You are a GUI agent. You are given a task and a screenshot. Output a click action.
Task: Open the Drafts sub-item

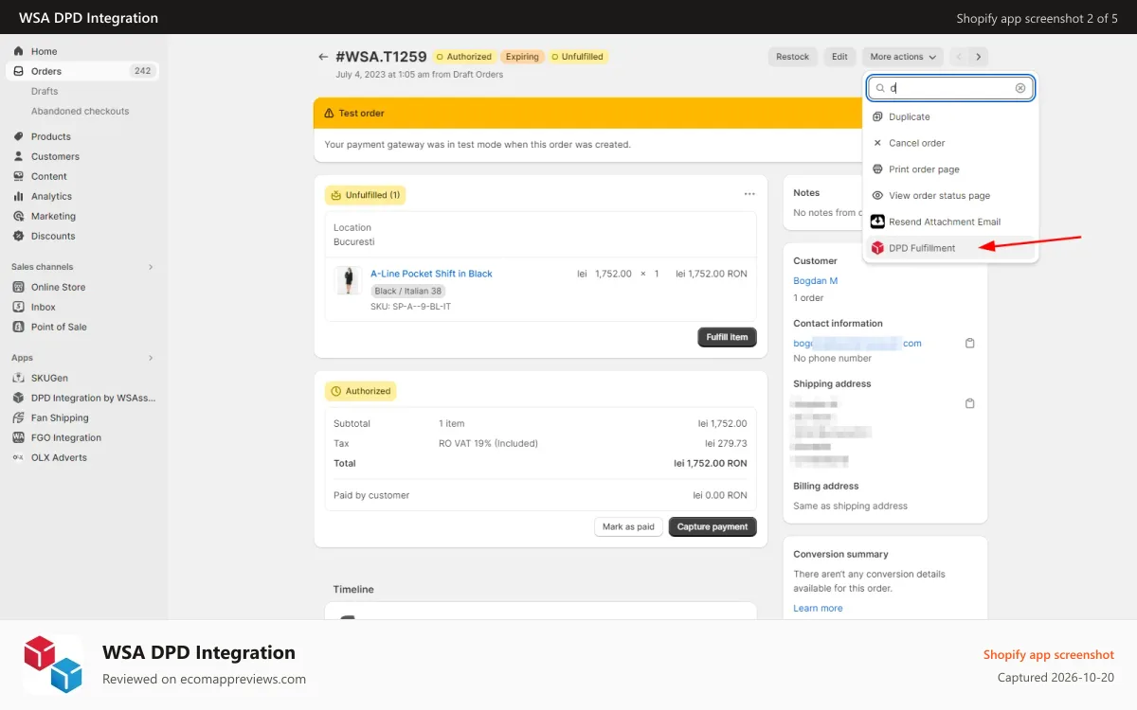(45, 91)
